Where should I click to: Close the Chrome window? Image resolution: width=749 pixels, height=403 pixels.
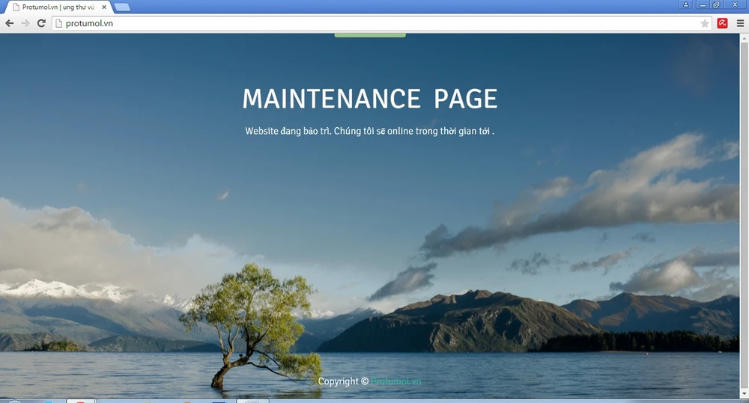point(736,4)
